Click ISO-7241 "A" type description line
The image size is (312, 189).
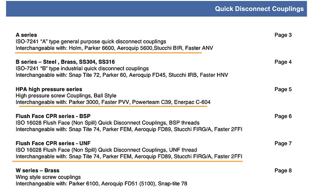point(91,42)
